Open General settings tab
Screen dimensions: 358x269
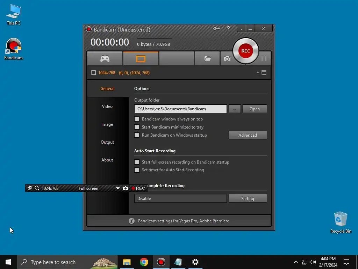click(107, 89)
